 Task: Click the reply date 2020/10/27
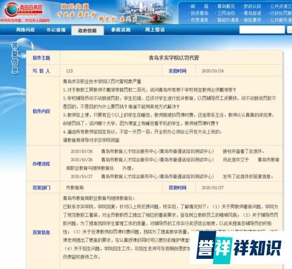click(x=213, y=188)
